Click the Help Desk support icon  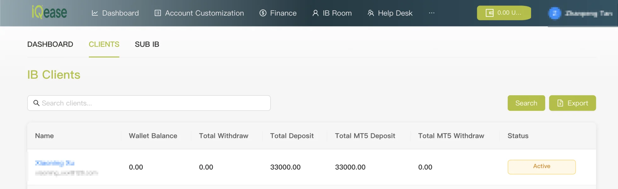[x=371, y=13]
